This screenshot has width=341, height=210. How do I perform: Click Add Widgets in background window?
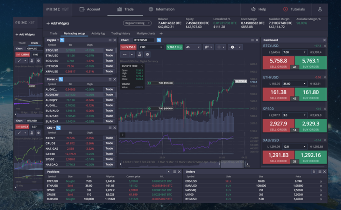click(x=25, y=35)
